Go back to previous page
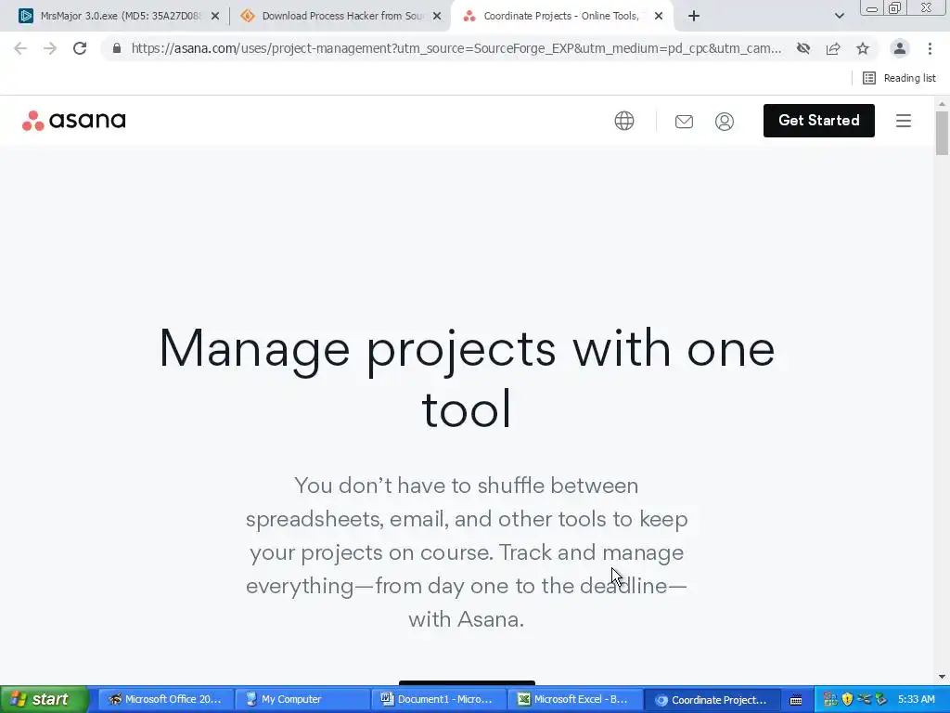Screen dimensions: 950x713 (20, 48)
